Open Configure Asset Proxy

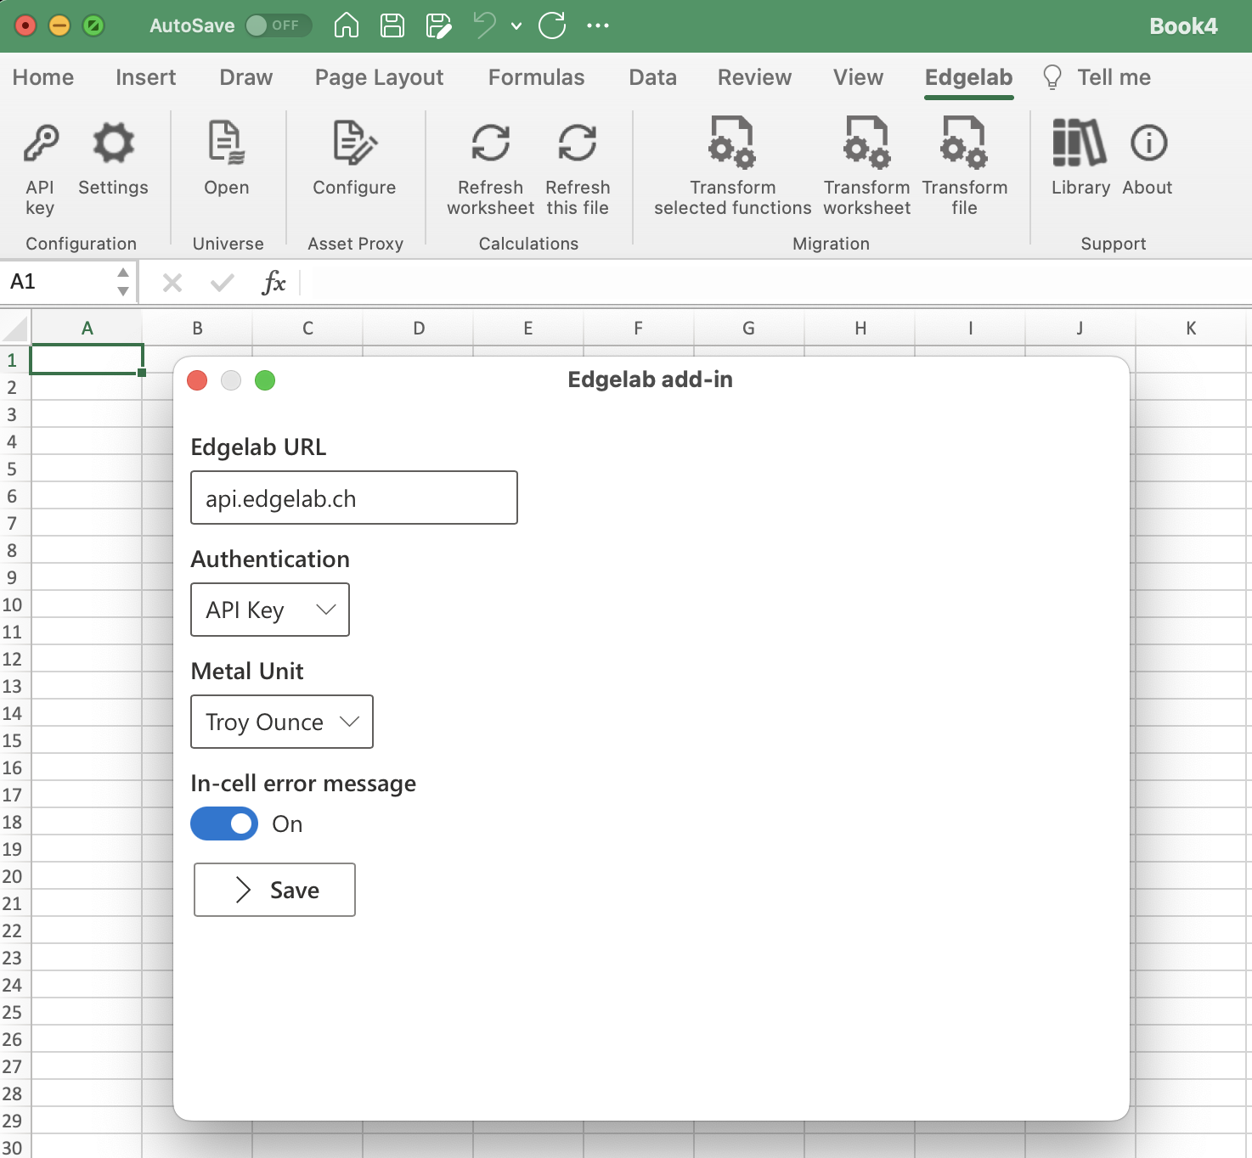tap(354, 158)
